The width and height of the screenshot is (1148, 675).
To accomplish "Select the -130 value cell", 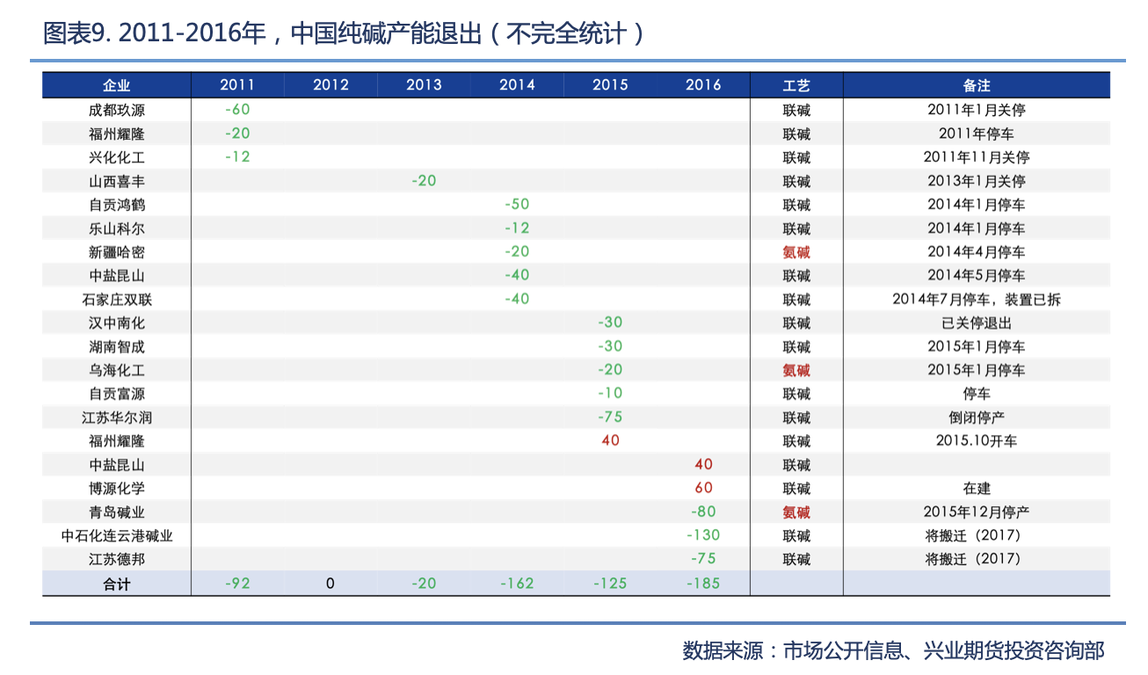I will [703, 535].
